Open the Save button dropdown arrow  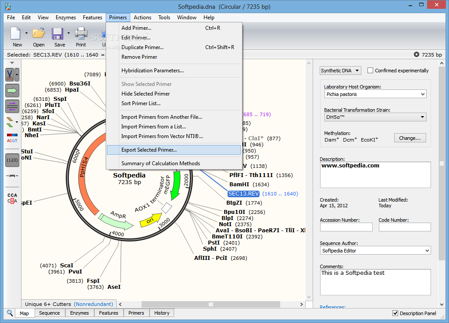[68, 33]
